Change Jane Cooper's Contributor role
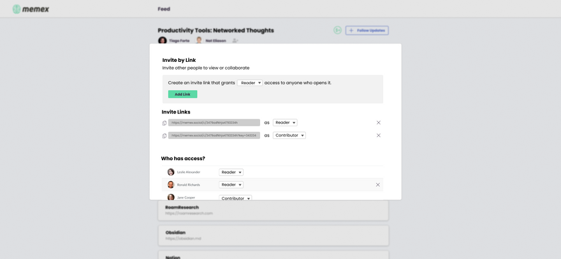 tap(235, 198)
